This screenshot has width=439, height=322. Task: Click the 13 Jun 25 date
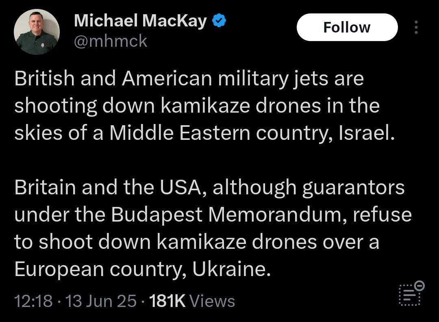point(101,301)
